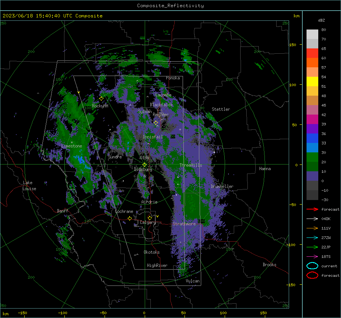The height and width of the screenshot is (318, 341).
Task: Click the 04DK legend text
Action: pyautogui.click(x=326, y=219)
